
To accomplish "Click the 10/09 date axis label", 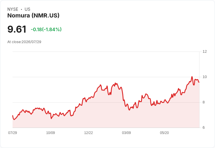I will pyautogui.click(x=51, y=133).
